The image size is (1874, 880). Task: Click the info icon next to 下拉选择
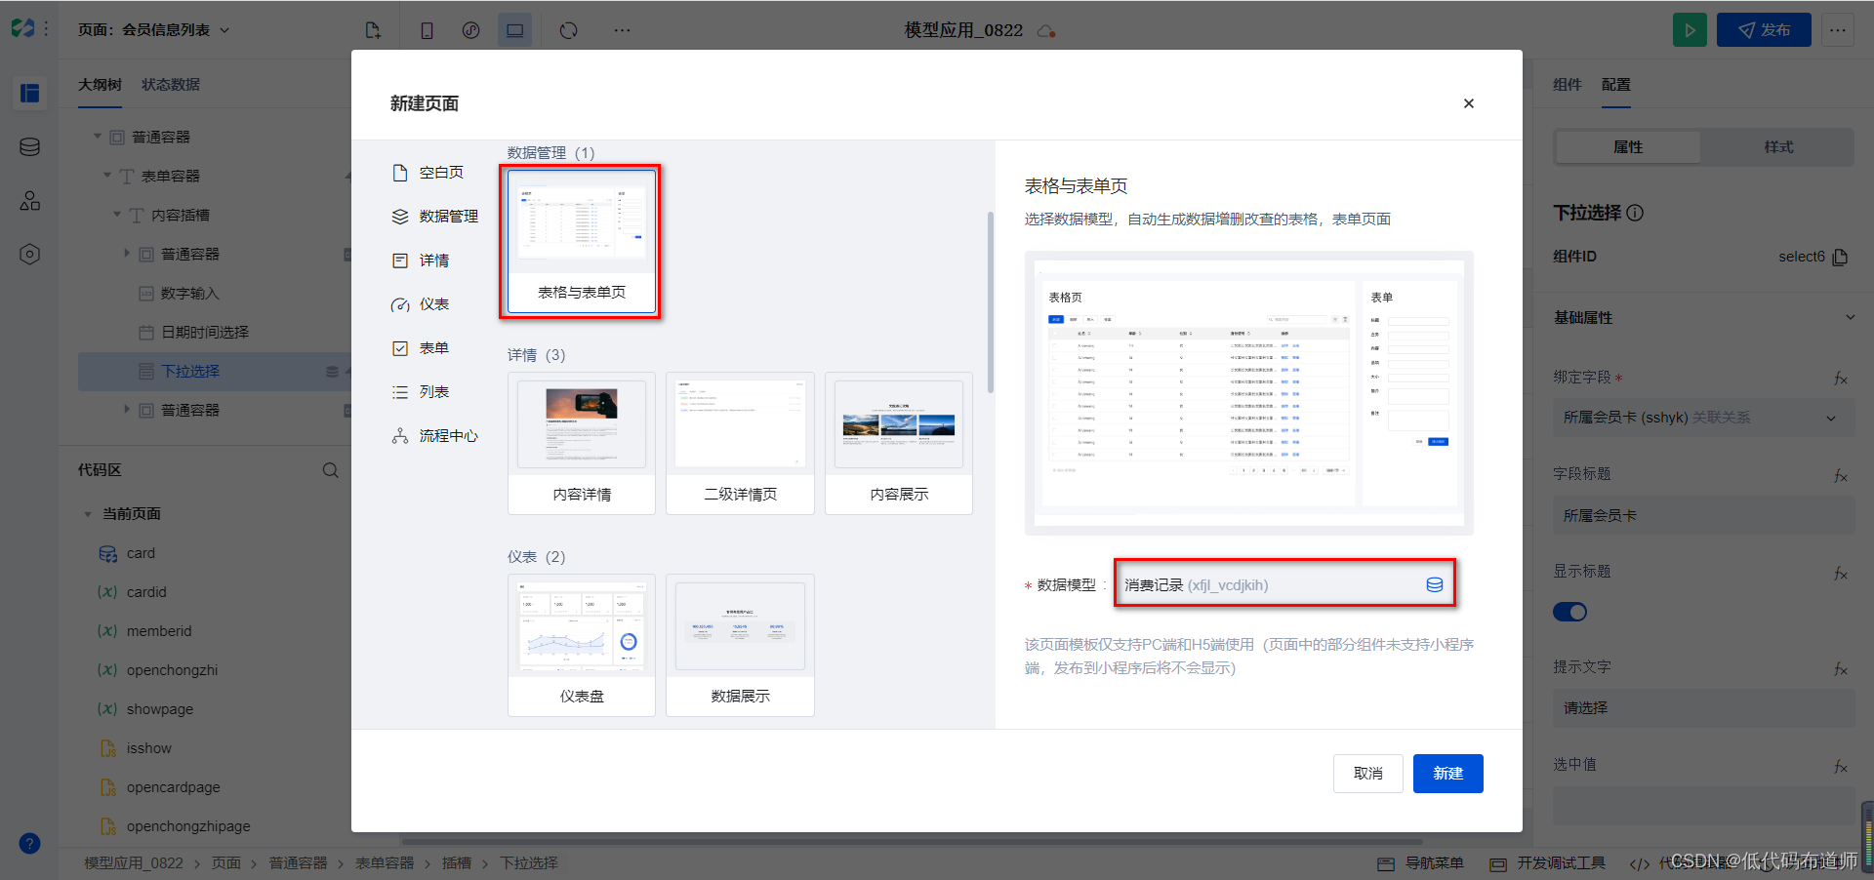coord(1635,213)
